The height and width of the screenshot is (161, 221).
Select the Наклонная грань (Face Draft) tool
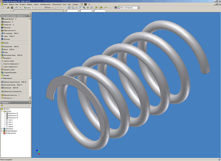pyautogui.click(x=12, y=55)
